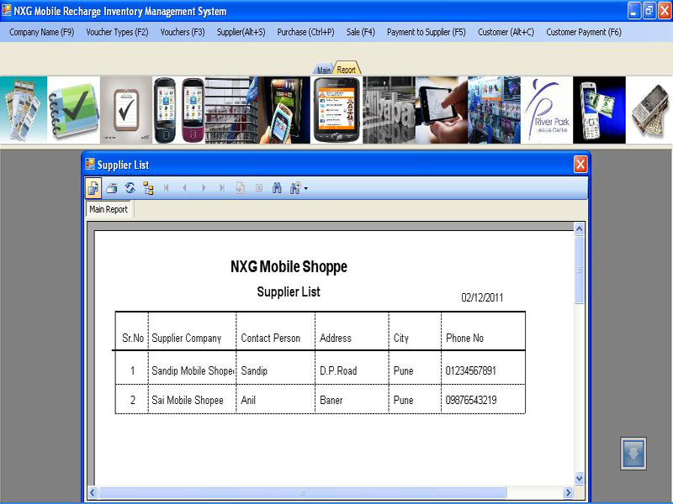Image resolution: width=673 pixels, height=504 pixels.
Task: Click the contact person 'Anil' cell
Action: (x=248, y=401)
